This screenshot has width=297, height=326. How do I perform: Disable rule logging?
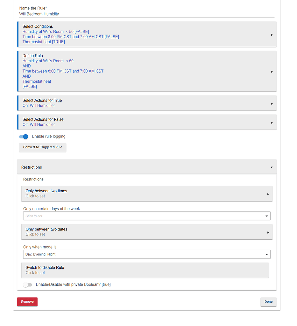tap(23, 136)
